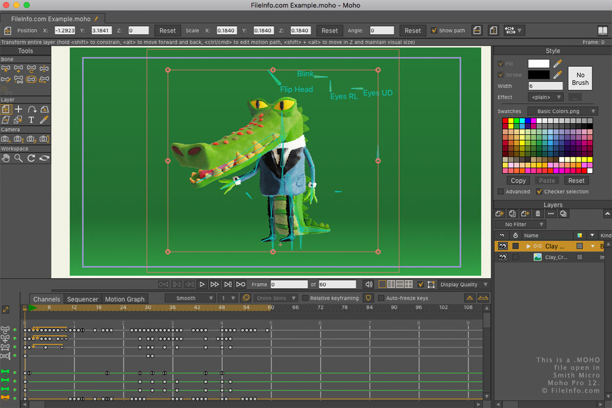612x408 pixels.
Task: Enable Relative keyframing checkbox
Action: (x=305, y=298)
